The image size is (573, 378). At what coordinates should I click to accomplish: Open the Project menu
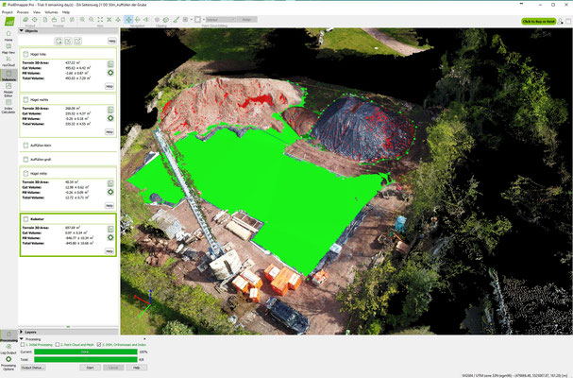pos(8,12)
